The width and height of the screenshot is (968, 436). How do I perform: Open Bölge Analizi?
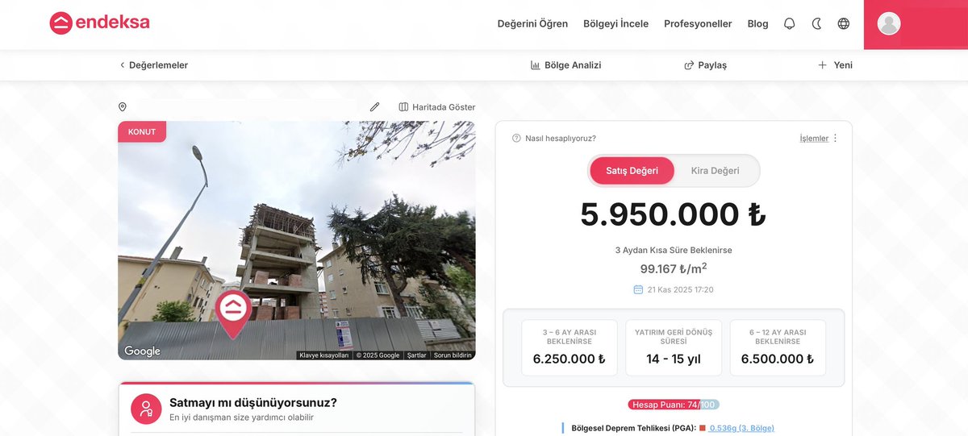point(565,65)
